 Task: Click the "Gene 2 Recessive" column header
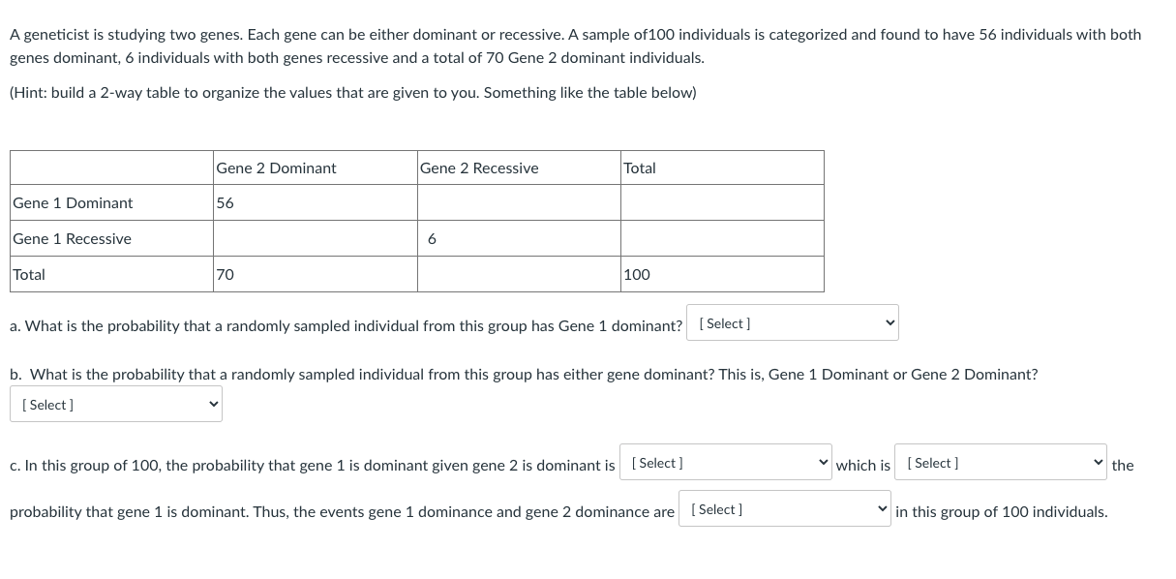[519, 168]
